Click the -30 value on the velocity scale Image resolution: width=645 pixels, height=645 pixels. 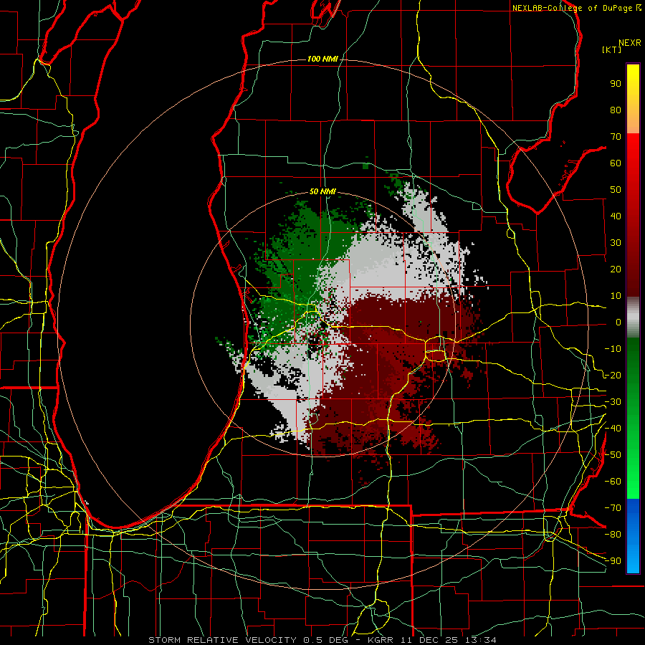pyautogui.click(x=613, y=402)
